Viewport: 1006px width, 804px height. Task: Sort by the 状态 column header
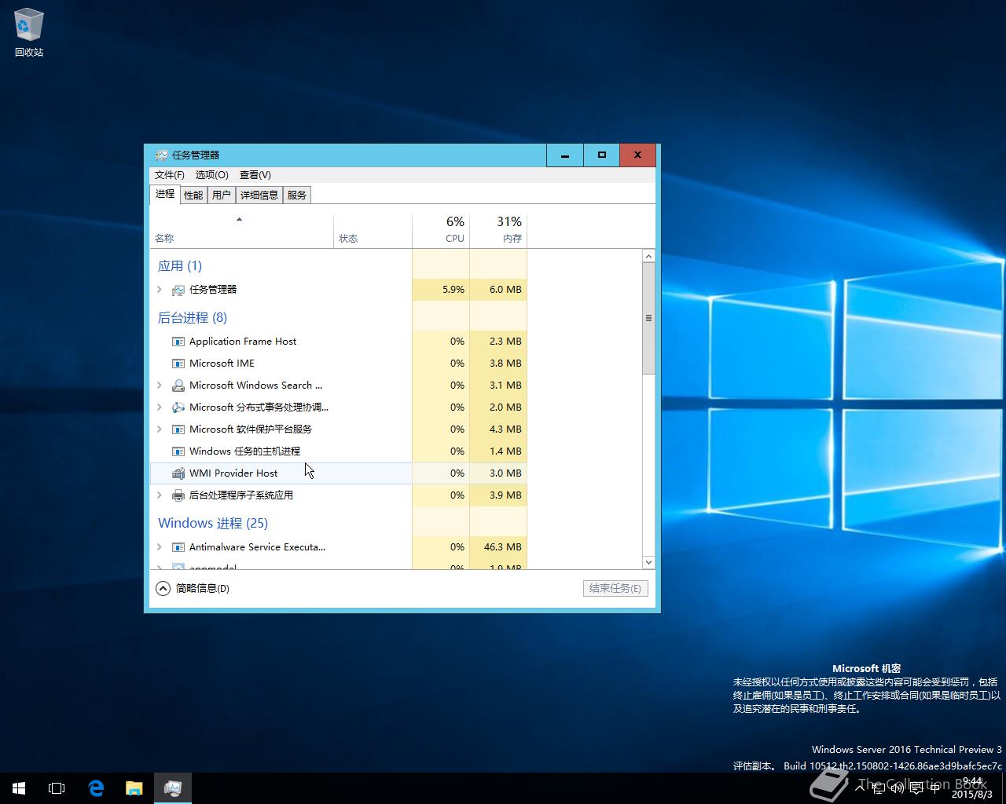373,230
